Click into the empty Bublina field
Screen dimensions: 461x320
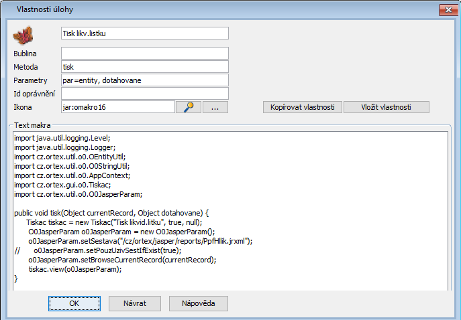[144, 53]
